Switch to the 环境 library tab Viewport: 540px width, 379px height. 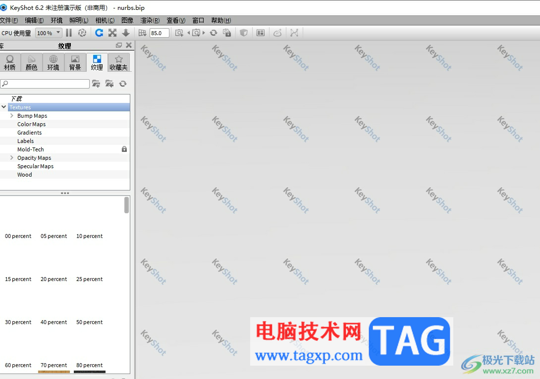click(53, 63)
